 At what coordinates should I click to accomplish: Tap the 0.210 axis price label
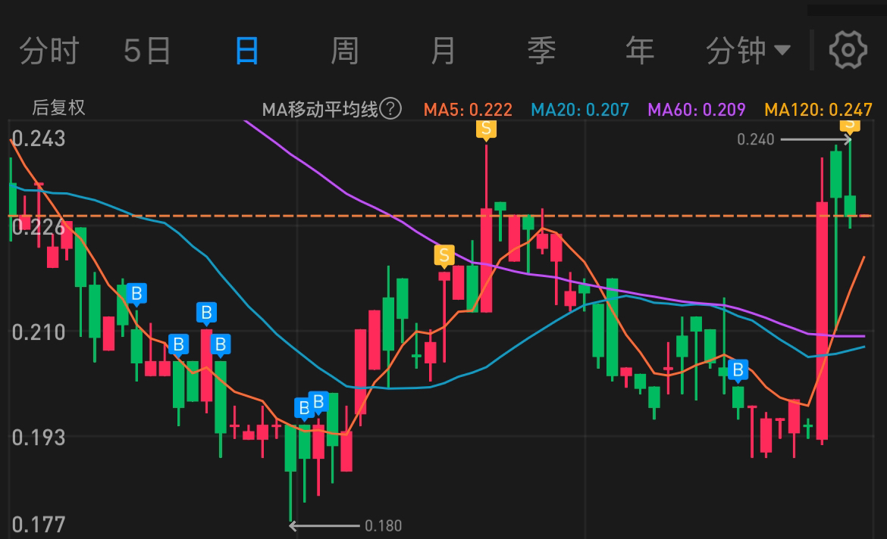[x=39, y=332]
